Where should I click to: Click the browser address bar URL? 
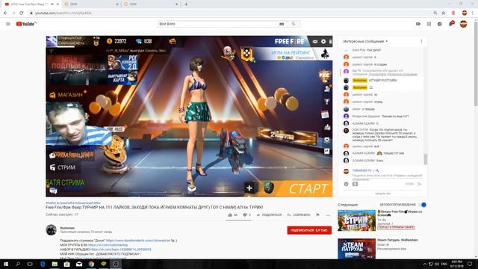[63, 13]
